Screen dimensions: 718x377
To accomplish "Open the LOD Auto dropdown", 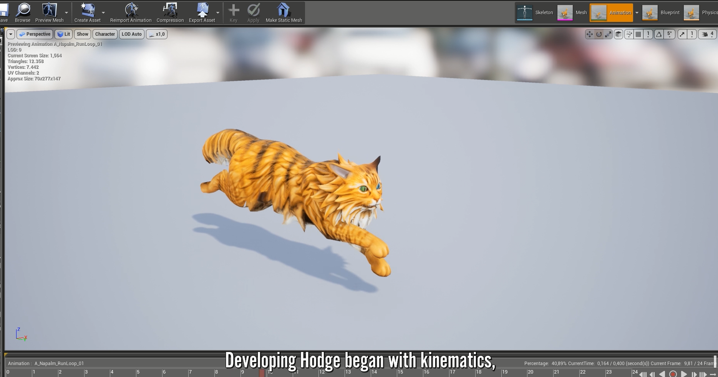I will point(131,34).
